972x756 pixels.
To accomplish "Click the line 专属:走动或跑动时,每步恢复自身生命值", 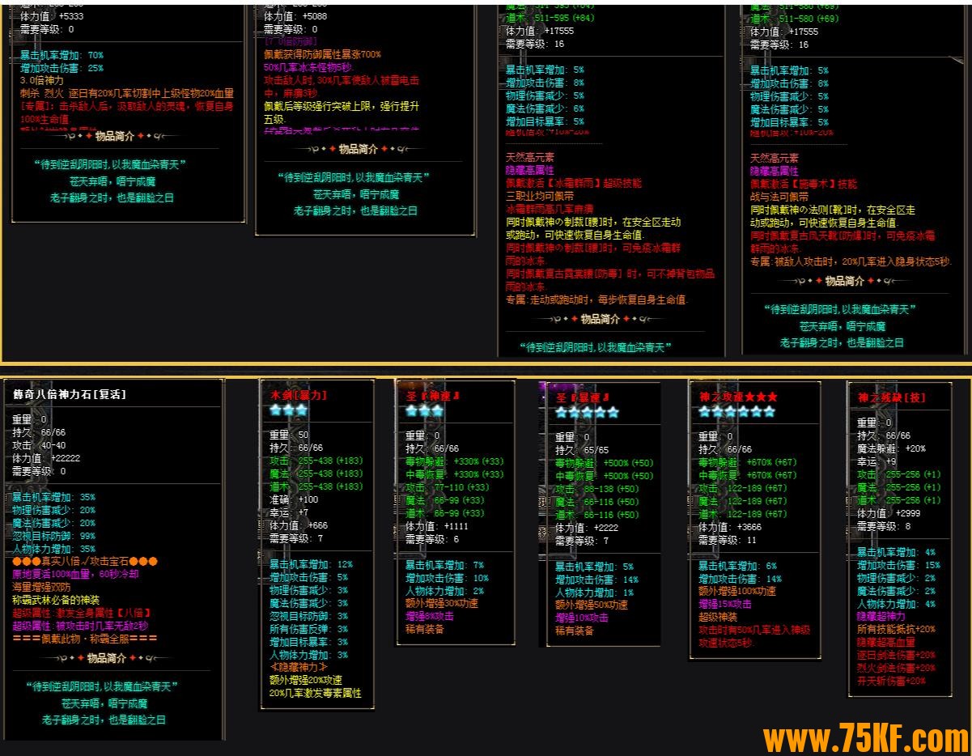I will (x=597, y=299).
